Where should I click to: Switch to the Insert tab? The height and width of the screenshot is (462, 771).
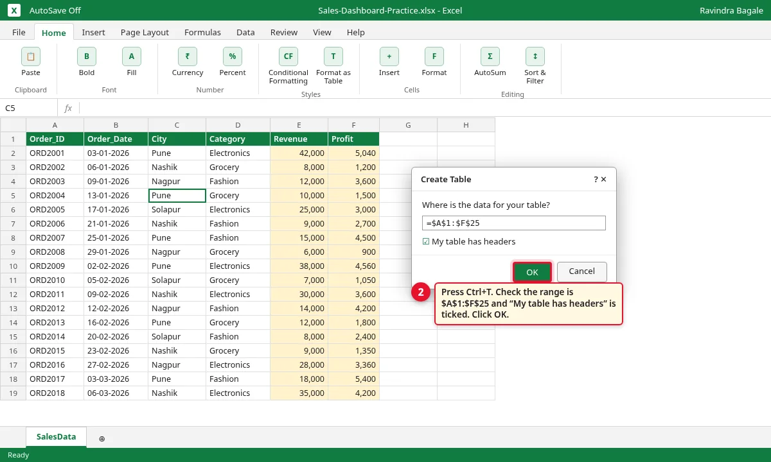pyautogui.click(x=94, y=32)
